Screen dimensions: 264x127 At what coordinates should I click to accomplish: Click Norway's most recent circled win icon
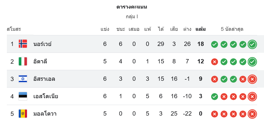click(x=252, y=44)
